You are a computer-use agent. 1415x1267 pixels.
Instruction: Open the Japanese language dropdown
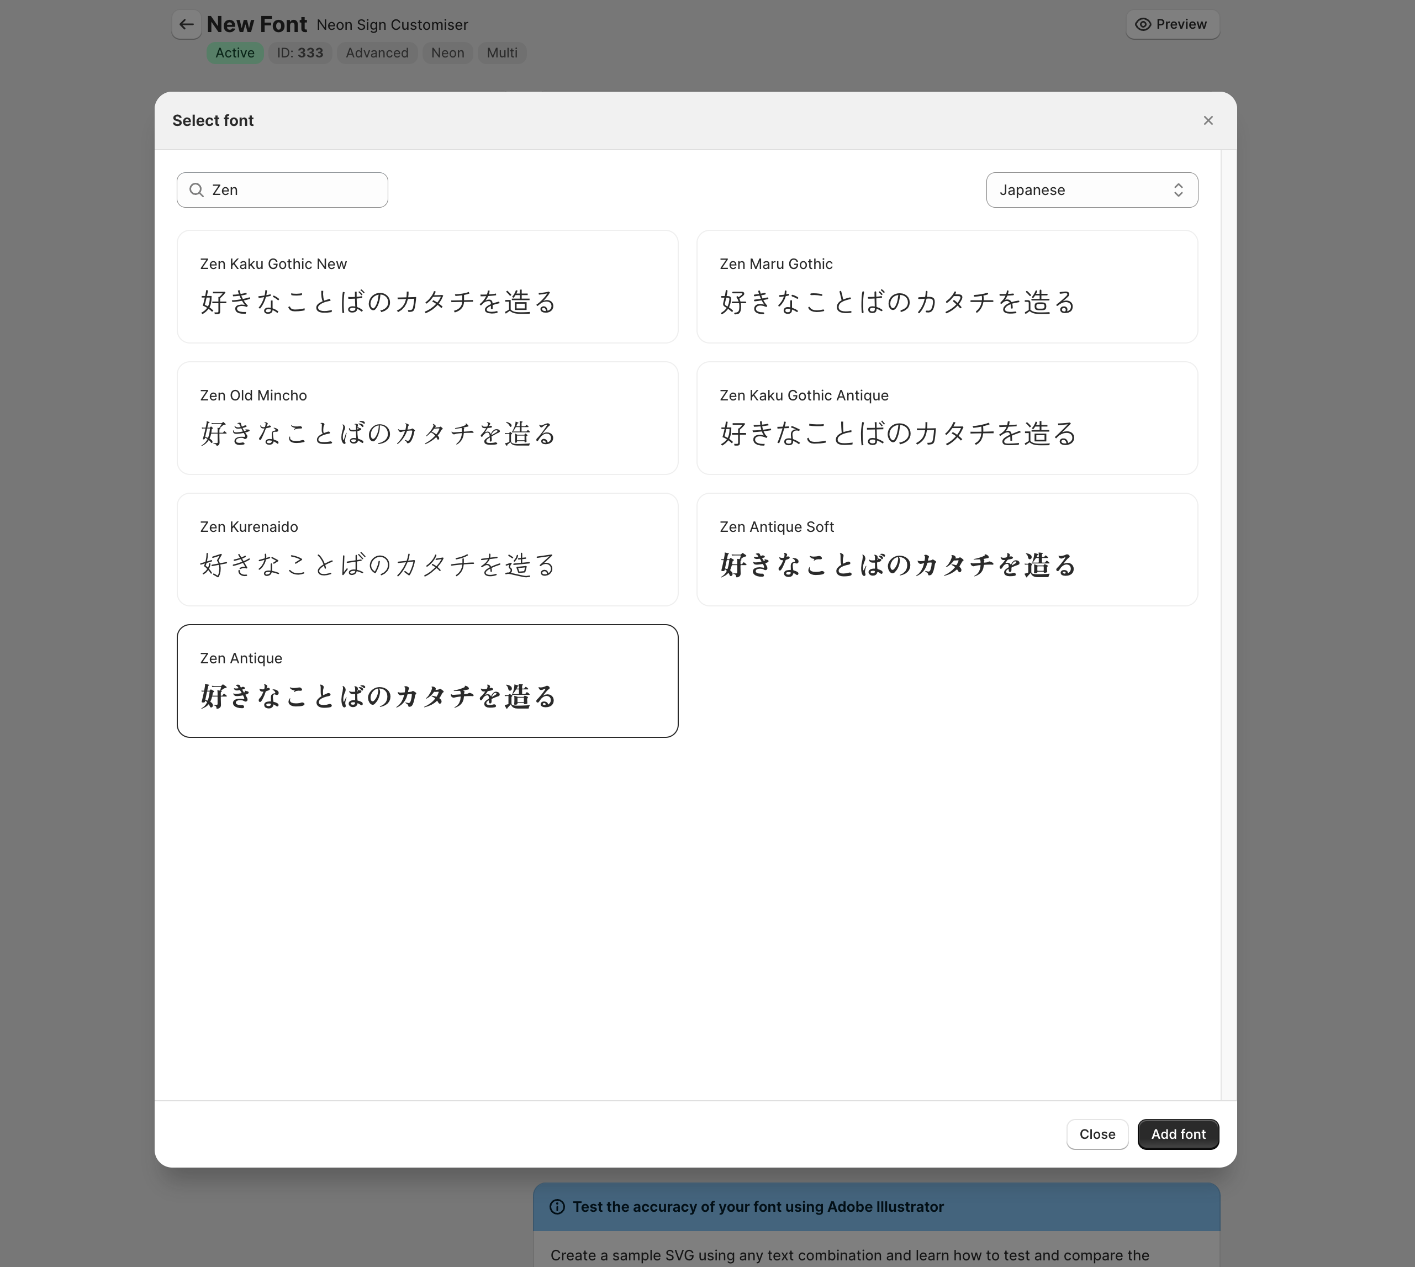pyautogui.click(x=1091, y=189)
